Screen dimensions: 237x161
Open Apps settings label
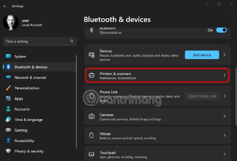click(19, 99)
